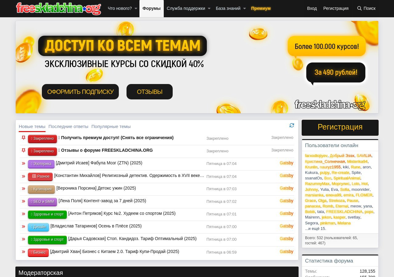This screenshot has height=277, width=394.
Task: Click the Кулинария category badge
Action: 41,189
